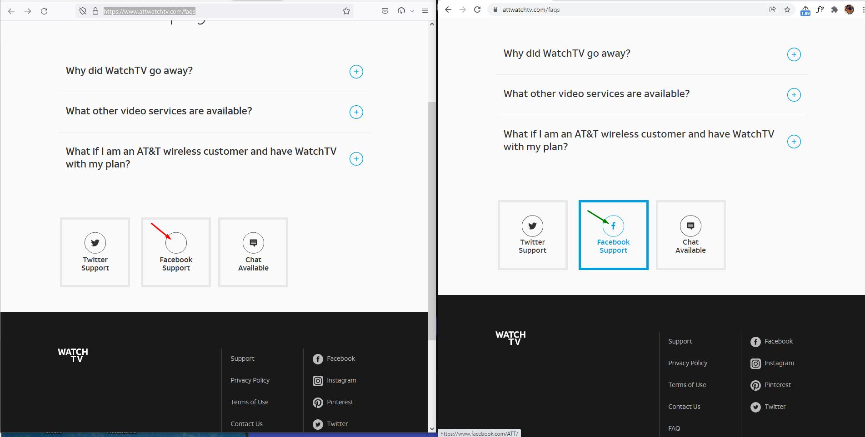Open Privacy Policy link in left footer

point(250,380)
